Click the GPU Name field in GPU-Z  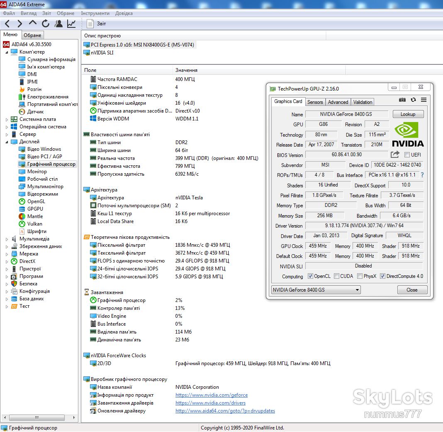click(346, 114)
